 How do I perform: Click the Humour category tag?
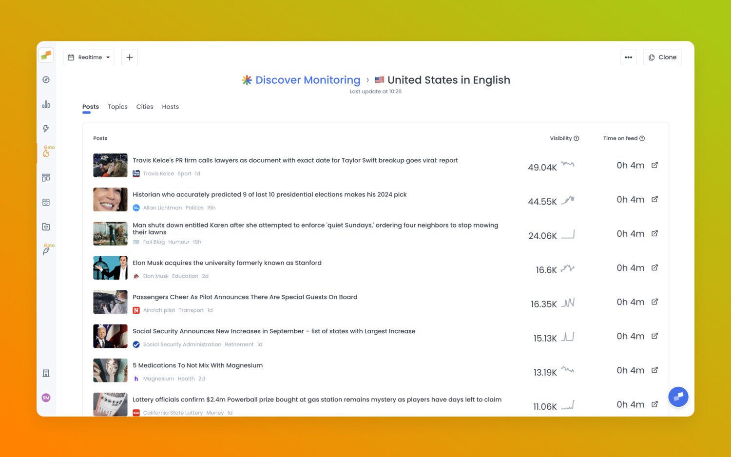point(179,242)
